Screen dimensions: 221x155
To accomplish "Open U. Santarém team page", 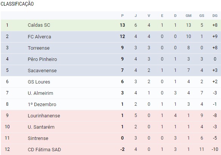I will (x=41, y=127).
